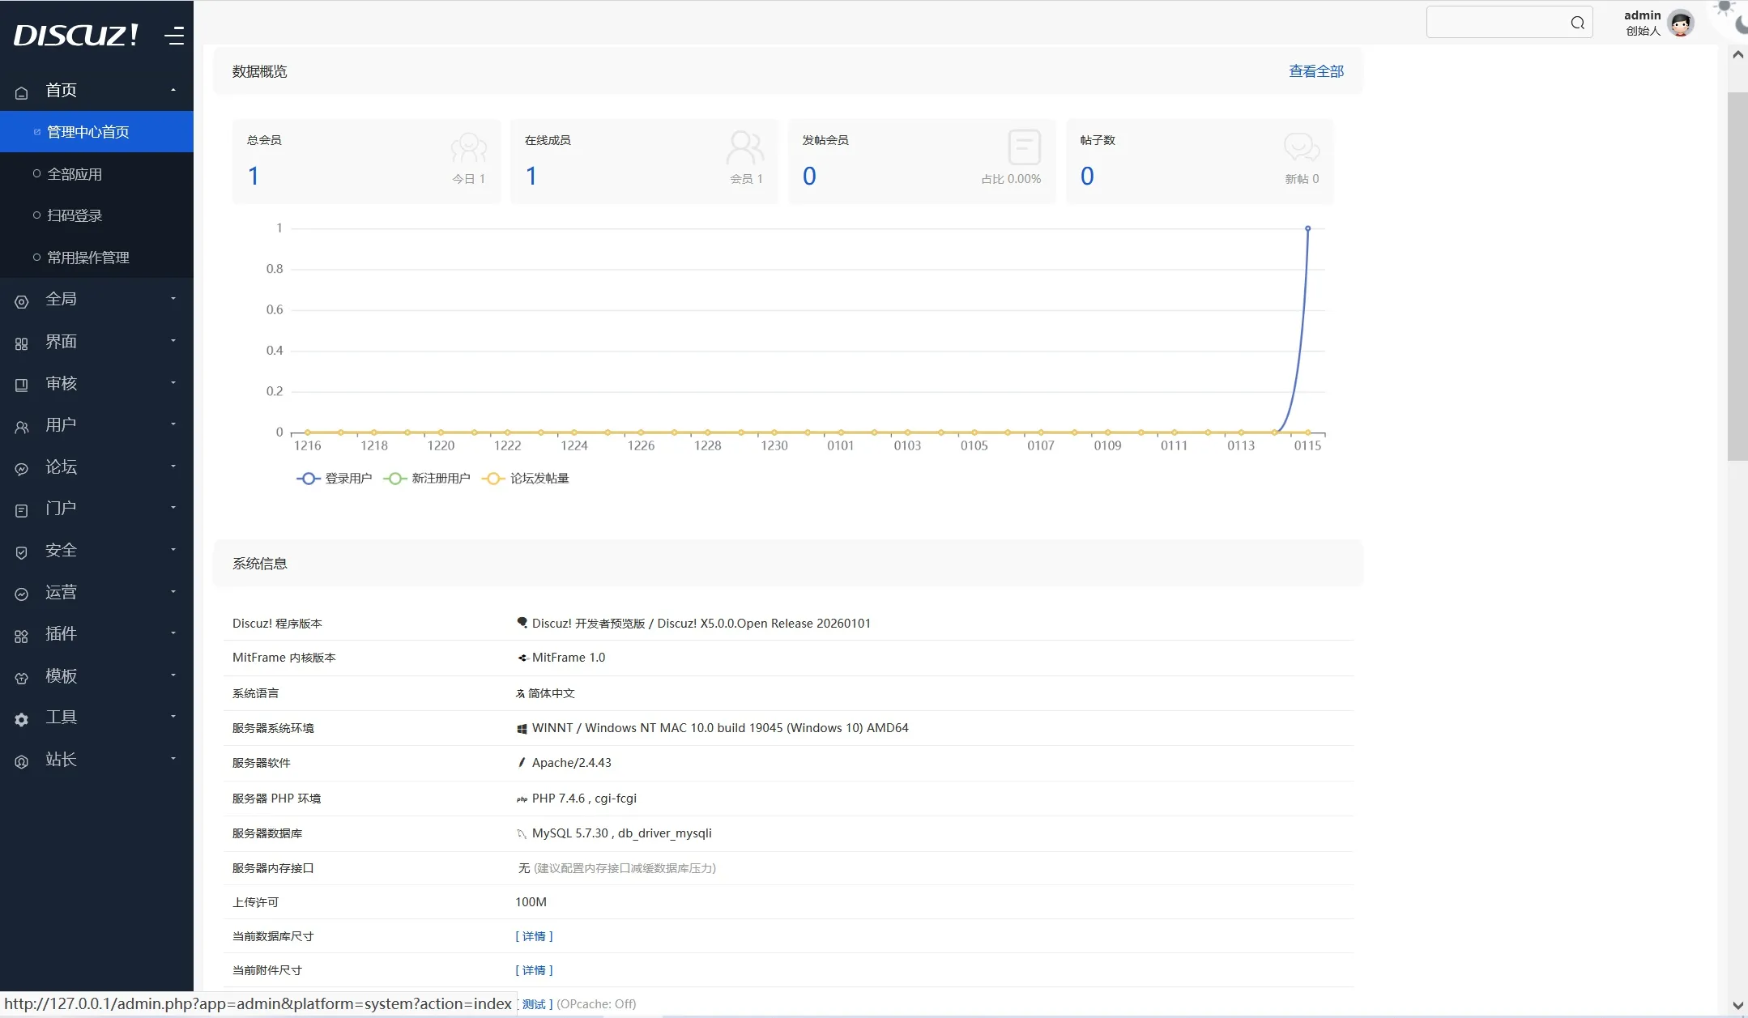
Task: Click the MitFrame 1.0 value
Action: click(569, 658)
